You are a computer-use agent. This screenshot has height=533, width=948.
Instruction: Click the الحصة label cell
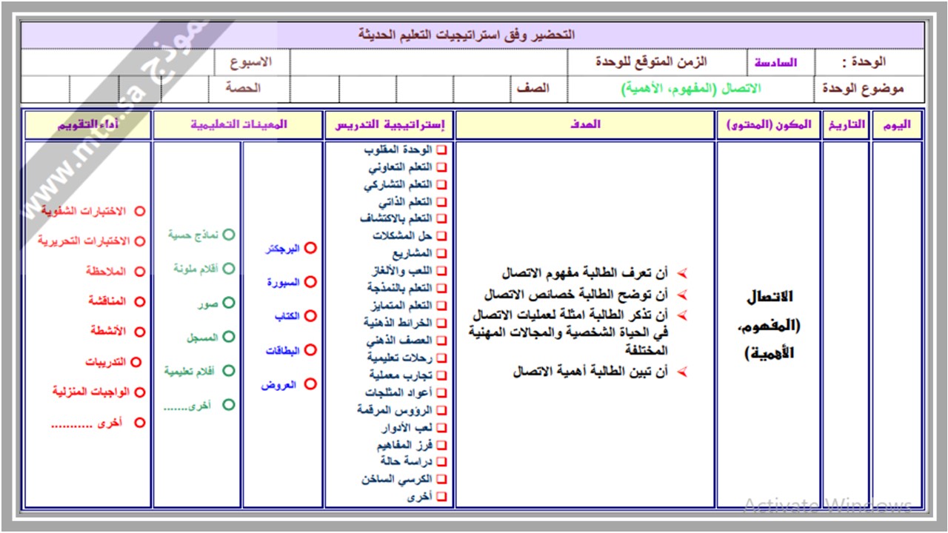click(248, 89)
